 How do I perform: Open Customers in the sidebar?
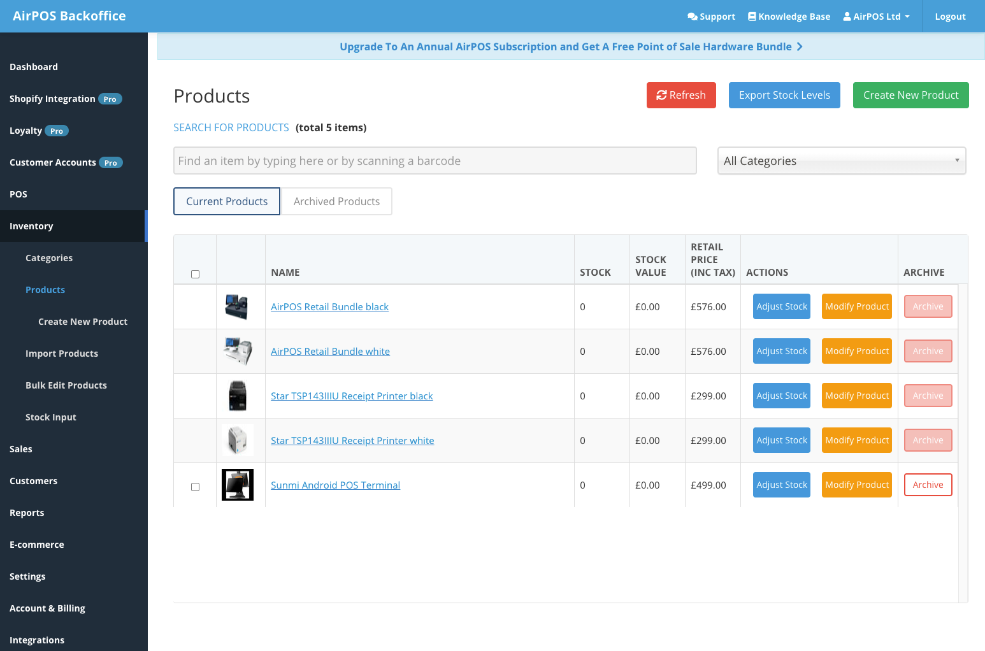[x=33, y=481]
